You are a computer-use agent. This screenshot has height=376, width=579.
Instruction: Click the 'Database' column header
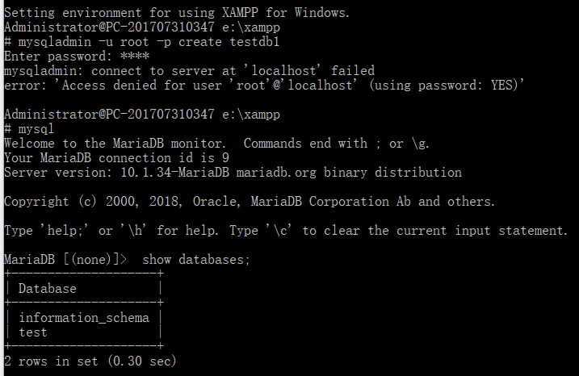[48, 289]
